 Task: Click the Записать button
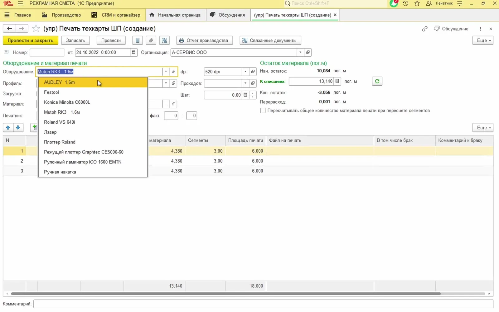pos(75,40)
